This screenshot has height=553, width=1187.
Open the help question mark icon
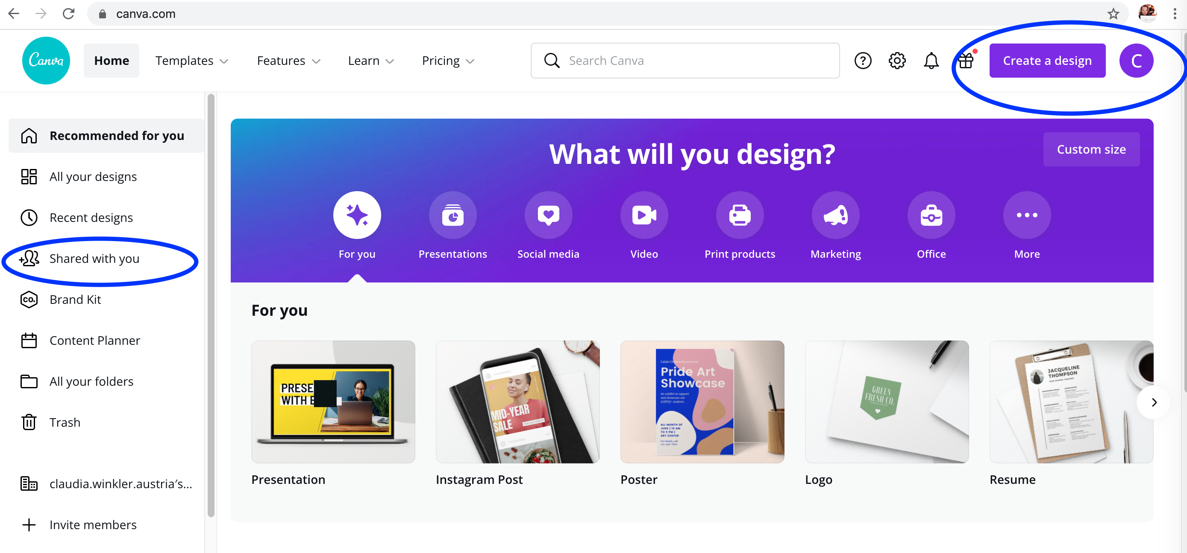(x=863, y=61)
